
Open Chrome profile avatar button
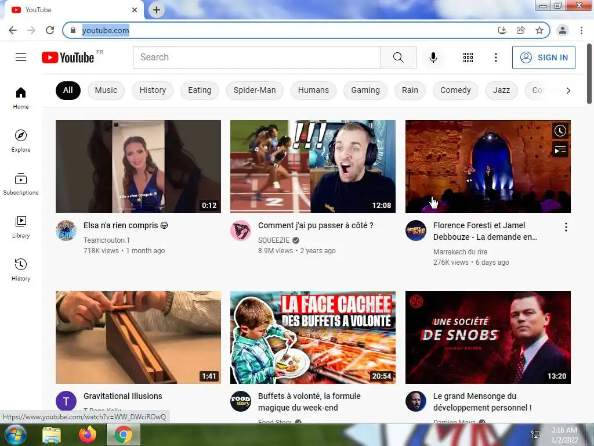point(563,30)
